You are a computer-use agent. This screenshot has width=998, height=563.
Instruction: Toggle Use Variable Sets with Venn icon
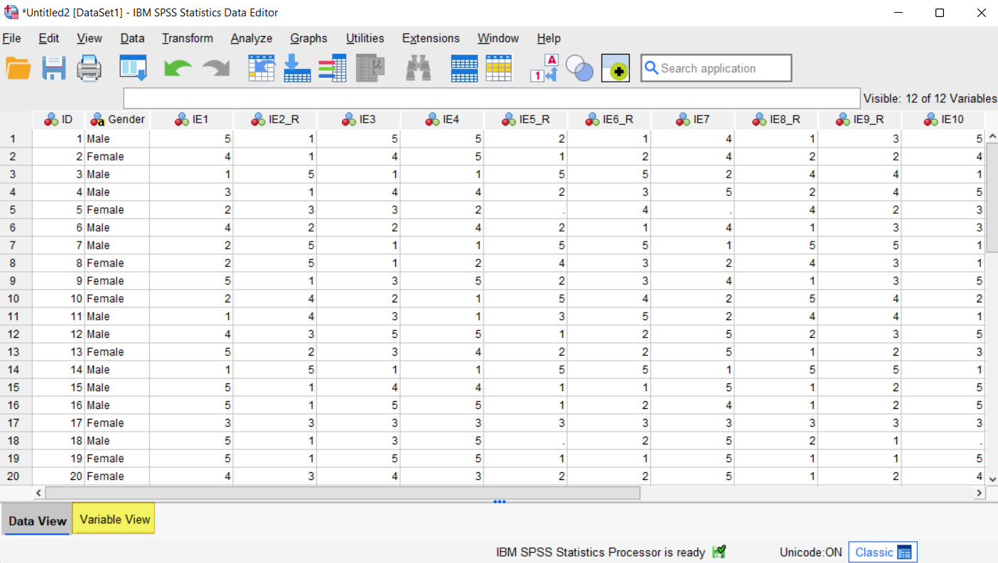579,67
